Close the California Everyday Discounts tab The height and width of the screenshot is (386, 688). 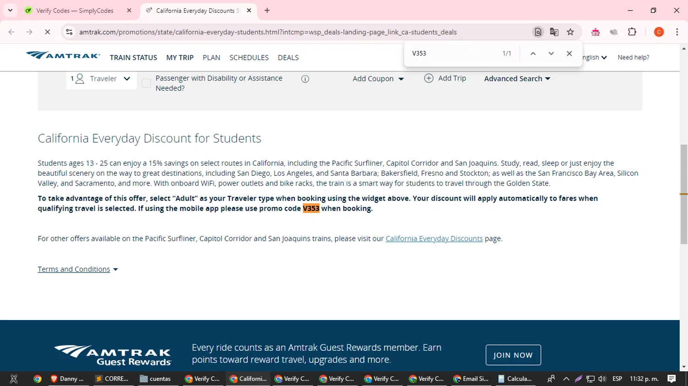(249, 11)
